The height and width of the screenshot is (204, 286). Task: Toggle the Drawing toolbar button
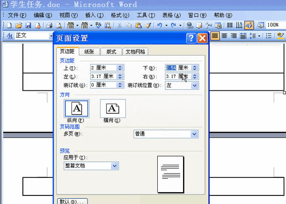[249, 25]
